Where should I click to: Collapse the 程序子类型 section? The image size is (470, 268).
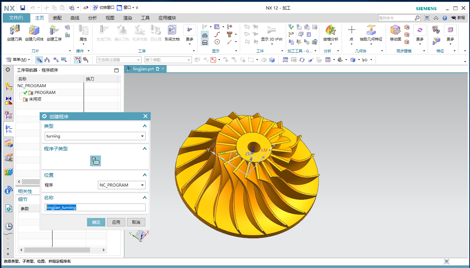tap(145, 149)
